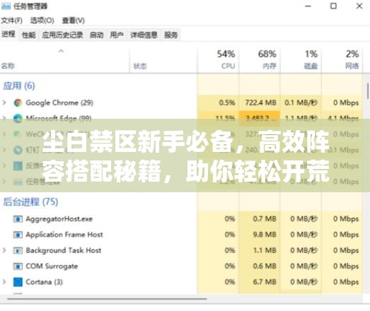Open the 文件(F) menu
Image resolution: width=370 pixels, height=311 pixels.
pyautogui.click(x=11, y=20)
